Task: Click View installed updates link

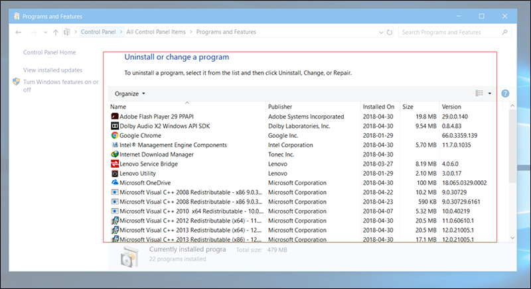Action: [x=52, y=70]
